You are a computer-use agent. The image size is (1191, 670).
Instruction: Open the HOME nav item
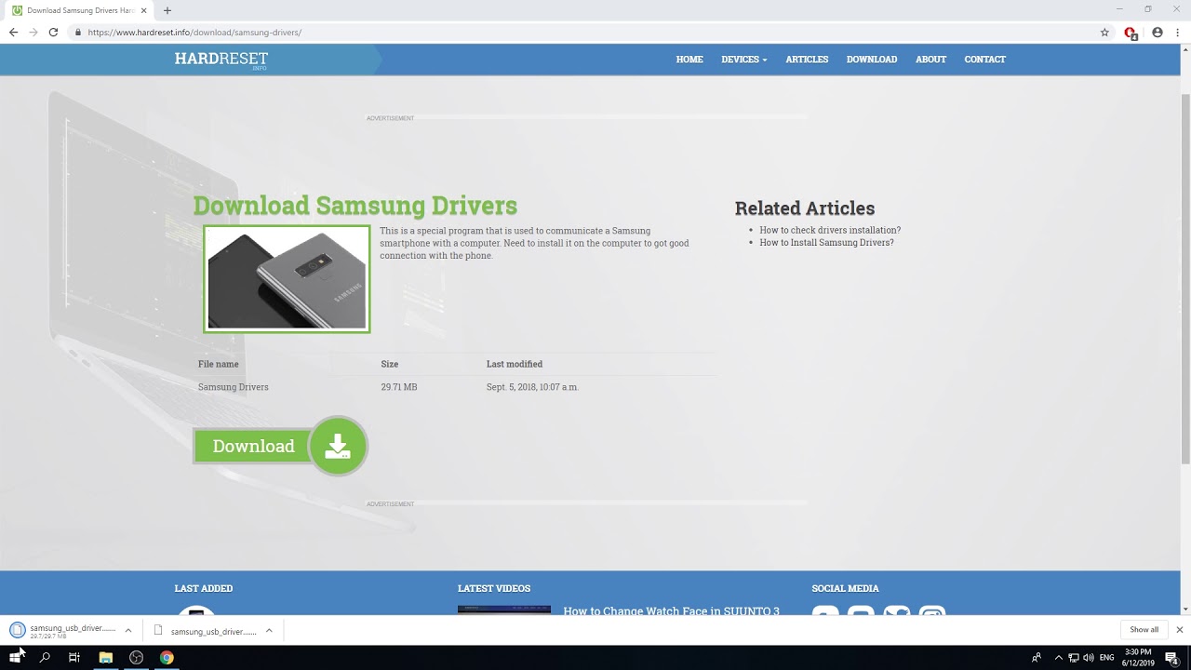pos(689,60)
